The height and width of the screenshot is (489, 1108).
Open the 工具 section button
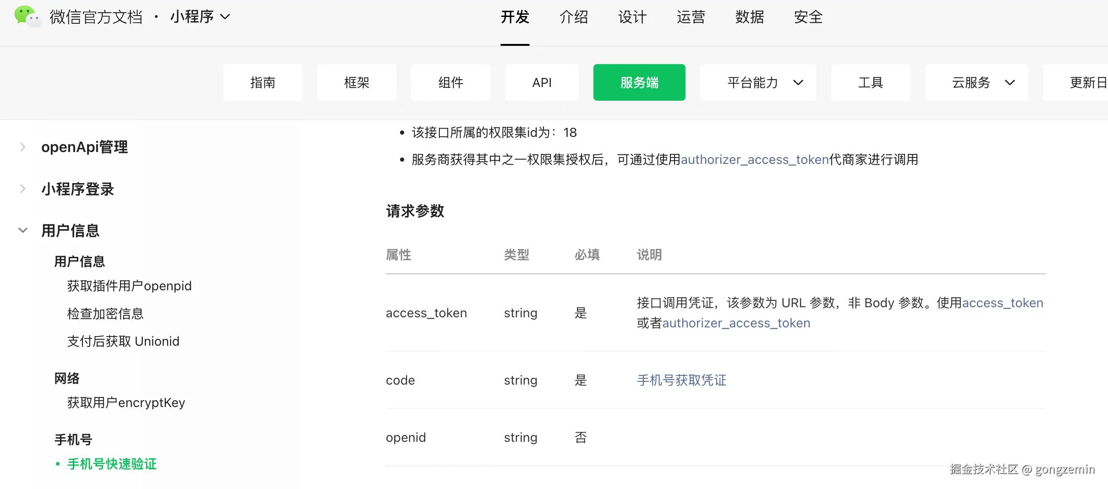pos(871,82)
